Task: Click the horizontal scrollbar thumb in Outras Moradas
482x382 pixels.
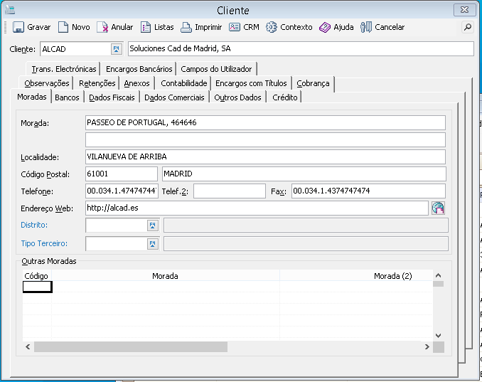Action: point(131,347)
